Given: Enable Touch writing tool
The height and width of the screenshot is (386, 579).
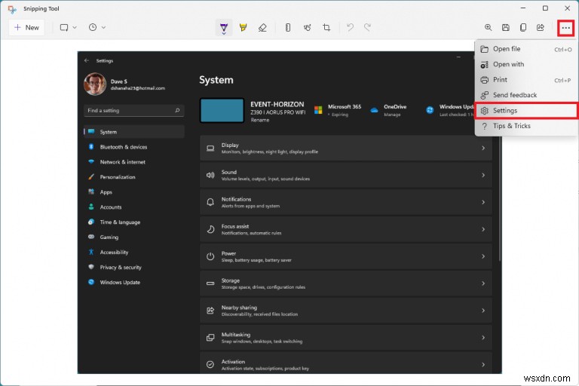Looking at the screenshot, I should click(x=308, y=27).
